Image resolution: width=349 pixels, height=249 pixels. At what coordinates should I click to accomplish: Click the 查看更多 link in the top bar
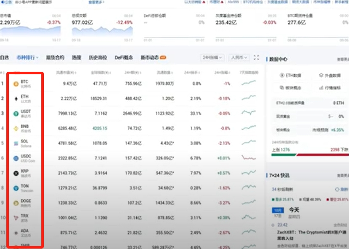coord(97,2)
